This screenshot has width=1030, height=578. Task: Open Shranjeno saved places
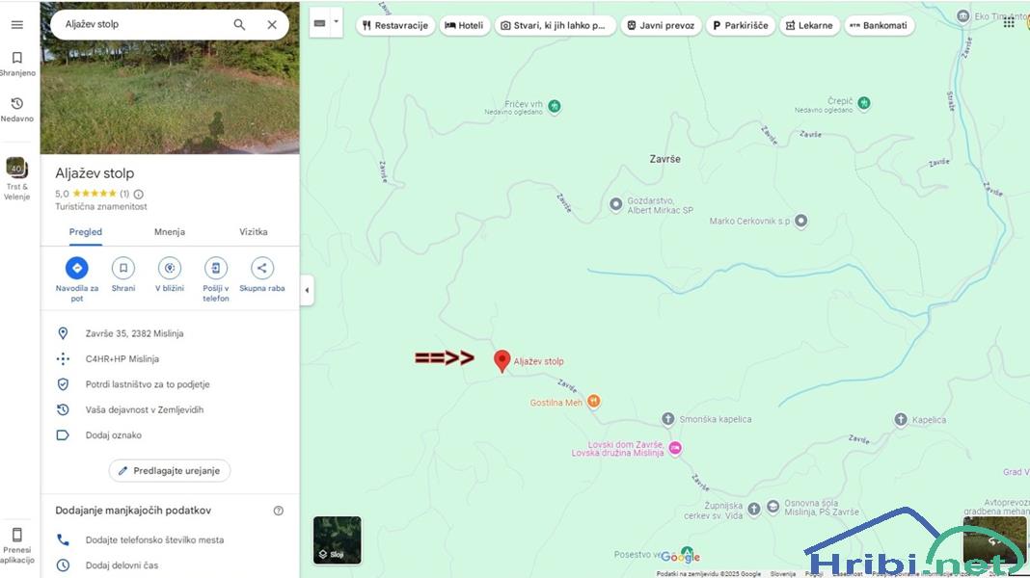(x=17, y=64)
